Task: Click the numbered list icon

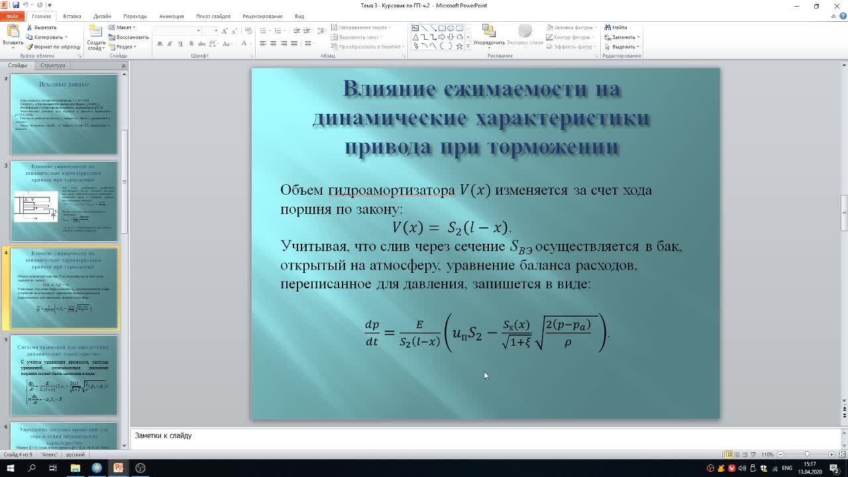Action: (x=279, y=31)
